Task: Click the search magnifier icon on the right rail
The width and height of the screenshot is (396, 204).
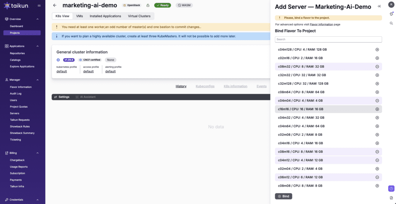Action: (x=391, y=24)
